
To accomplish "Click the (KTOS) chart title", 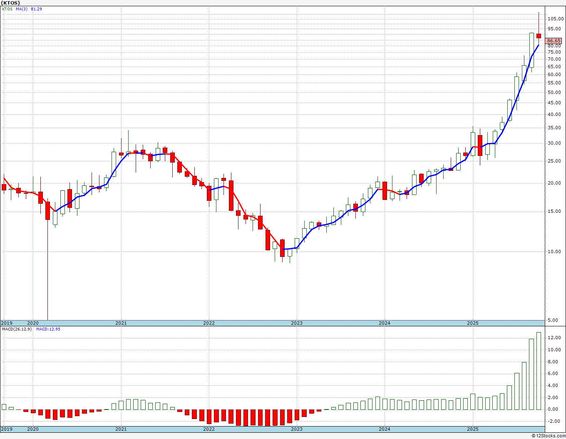I will (x=10, y=3).
